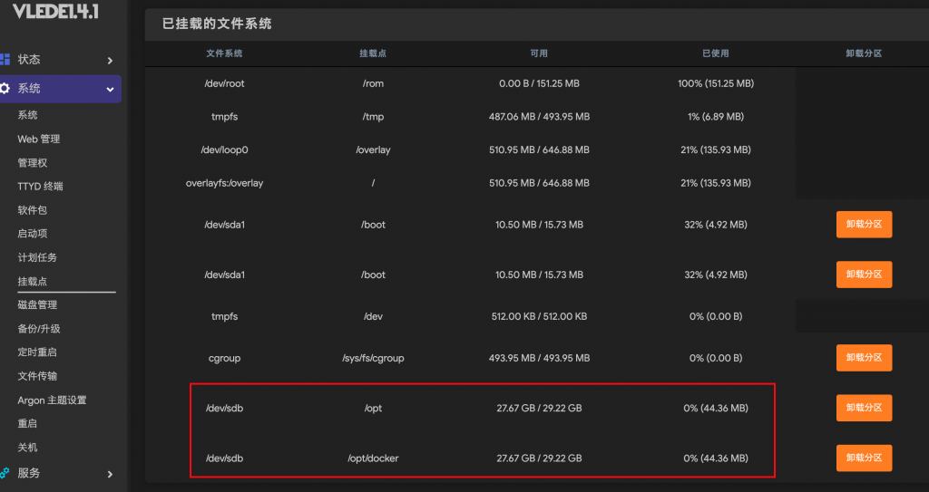Open Argon 主题设置
This screenshot has width=929, height=492.
point(52,400)
